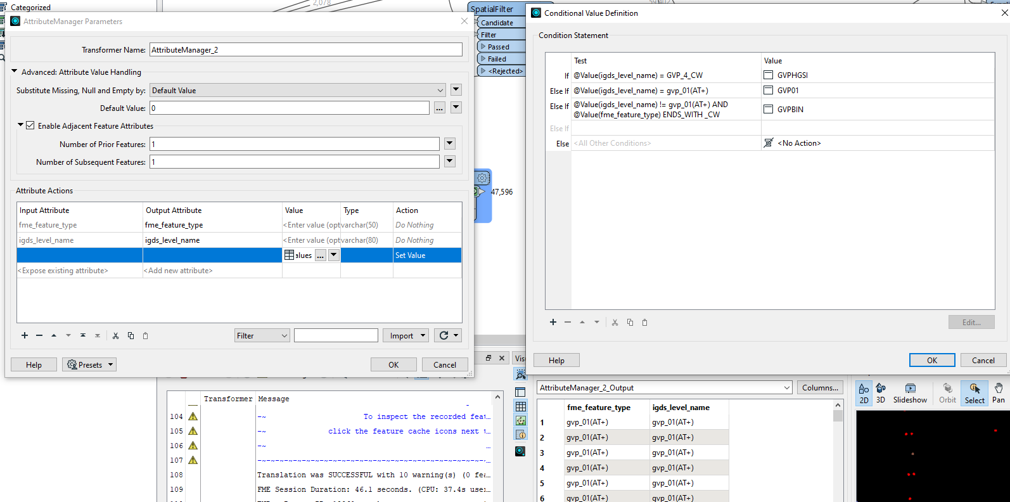Click OK in Conditional Value Definition dialog
The height and width of the screenshot is (502, 1010).
coord(932,360)
